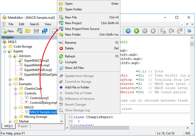Viewport: 195px width, 136px height.
Task: Choose New Project from Source menu entry
Action: pos(82,29)
